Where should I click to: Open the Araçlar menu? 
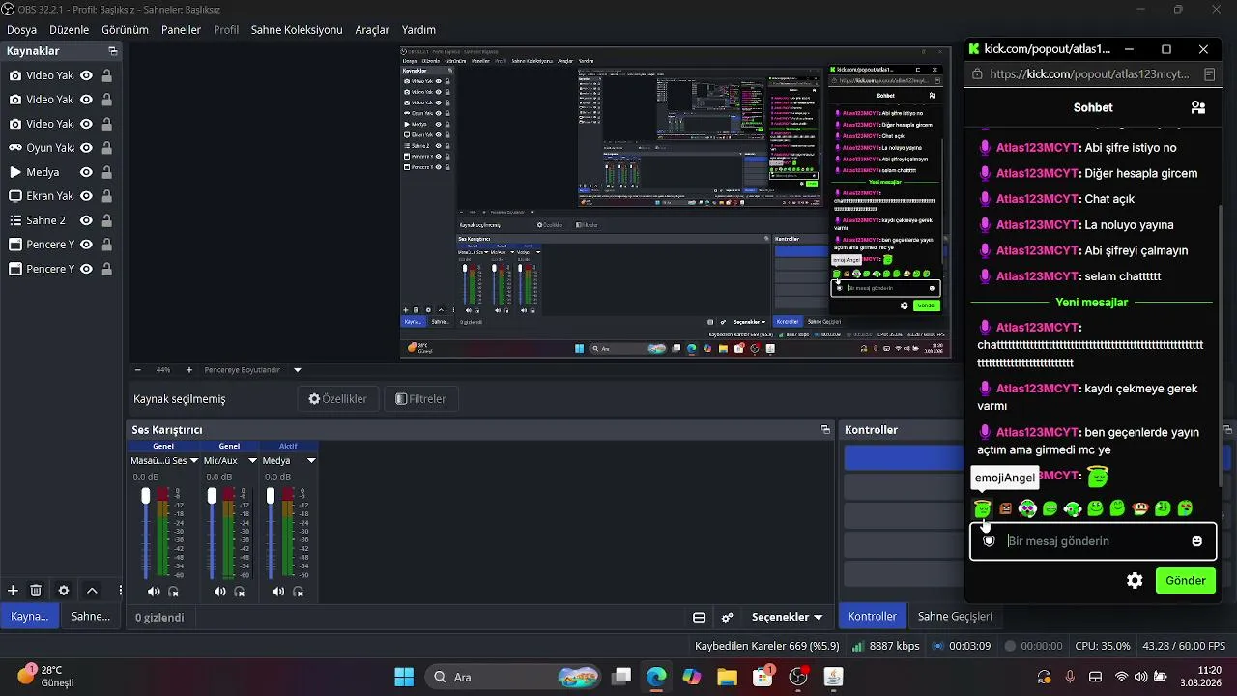coord(372,30)
